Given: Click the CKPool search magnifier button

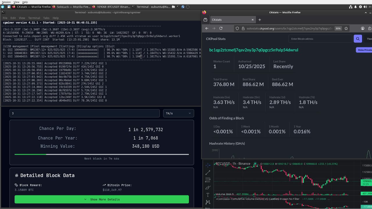Looking at the screenshot, I should pos(358,39).
